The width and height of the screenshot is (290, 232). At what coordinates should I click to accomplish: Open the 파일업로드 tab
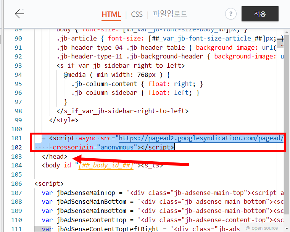pyautogui.click(x=170, y=14)
